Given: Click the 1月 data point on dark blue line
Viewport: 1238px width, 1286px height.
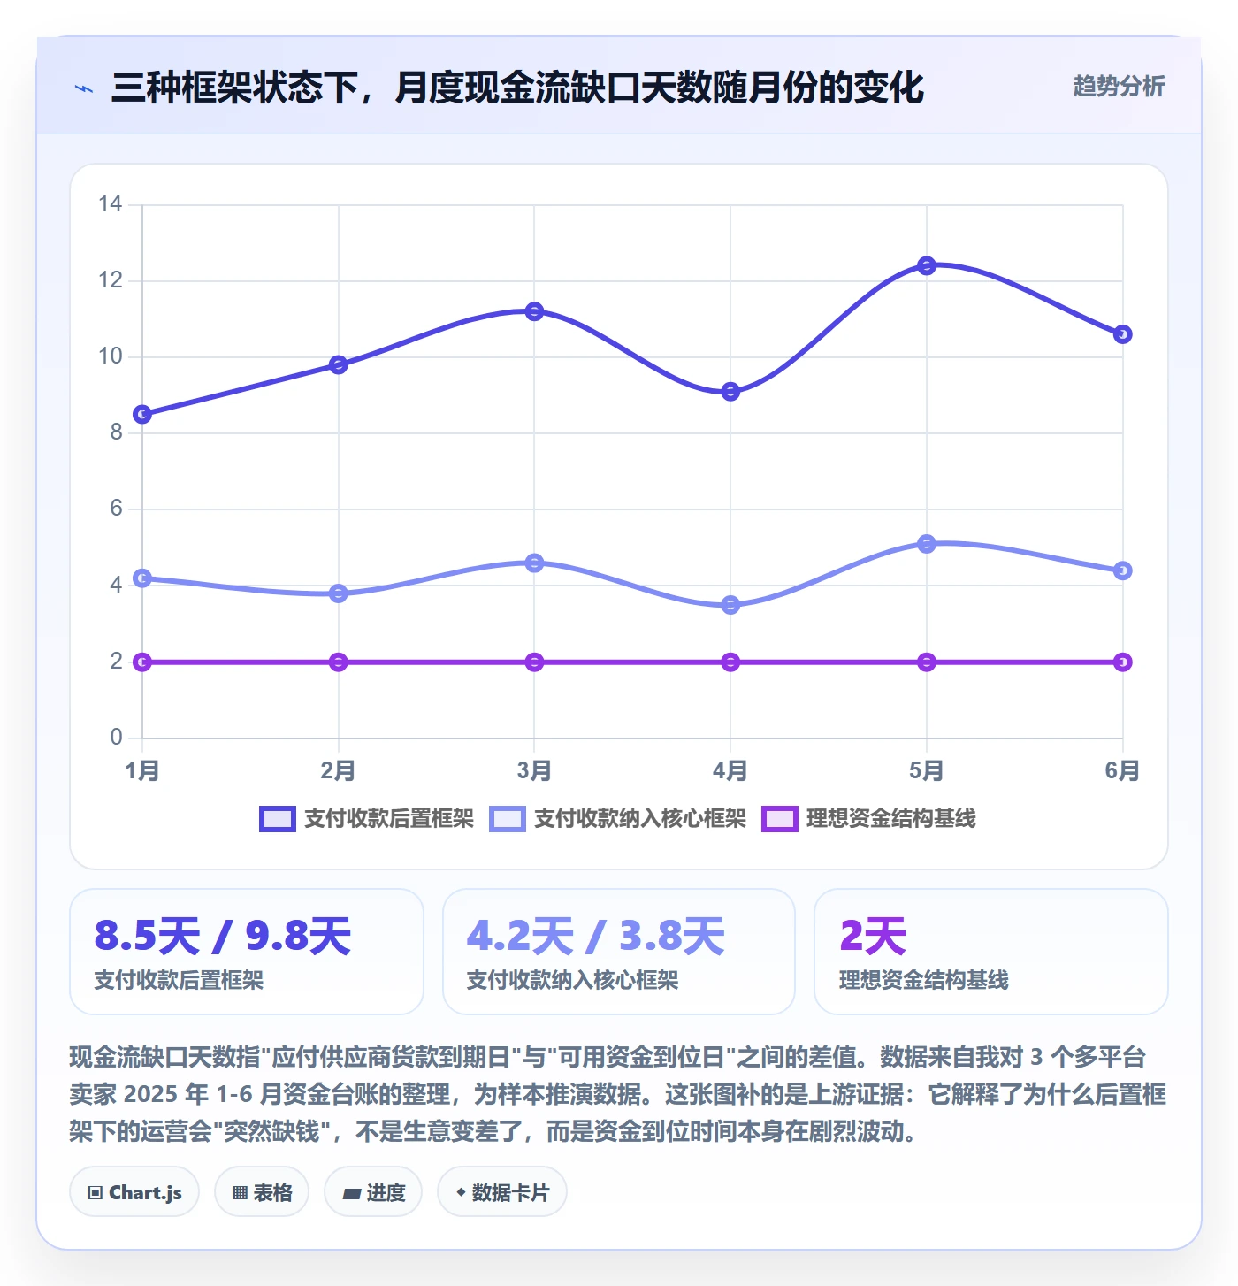Looking at the screenshot, I should 142,414.
